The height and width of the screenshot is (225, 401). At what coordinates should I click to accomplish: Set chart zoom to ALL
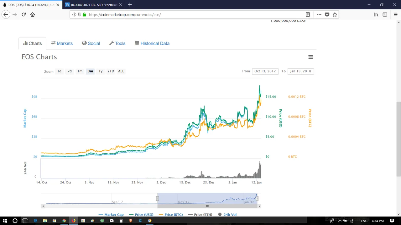pyautogui.click(x=121, y=71)
